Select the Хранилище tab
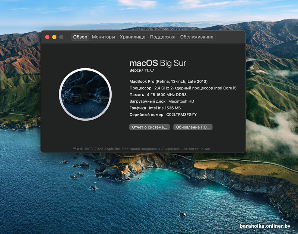Image resolution: width=298 pixels, height=234 pixels. pos(133,37)
